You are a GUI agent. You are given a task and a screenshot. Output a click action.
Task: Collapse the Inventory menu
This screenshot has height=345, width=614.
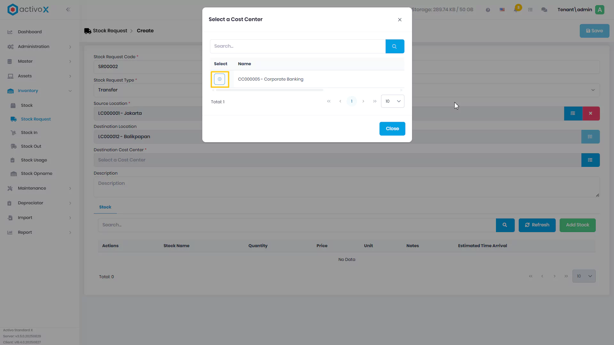point(40,91)
